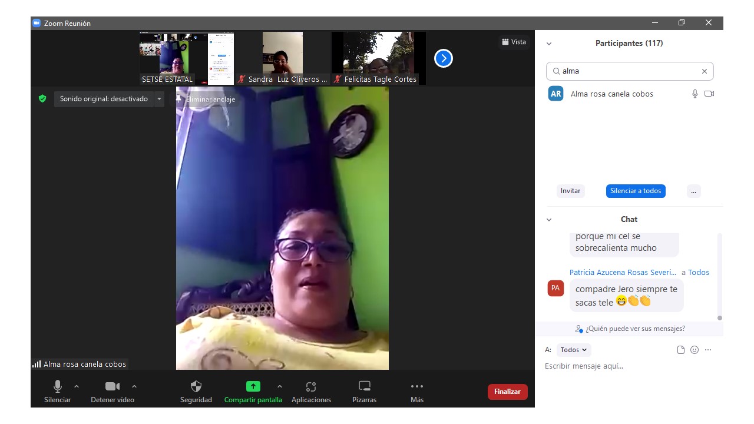Click the file attachment icon in chat
Viewport: 754px width, 424px height.
(681, 350)
